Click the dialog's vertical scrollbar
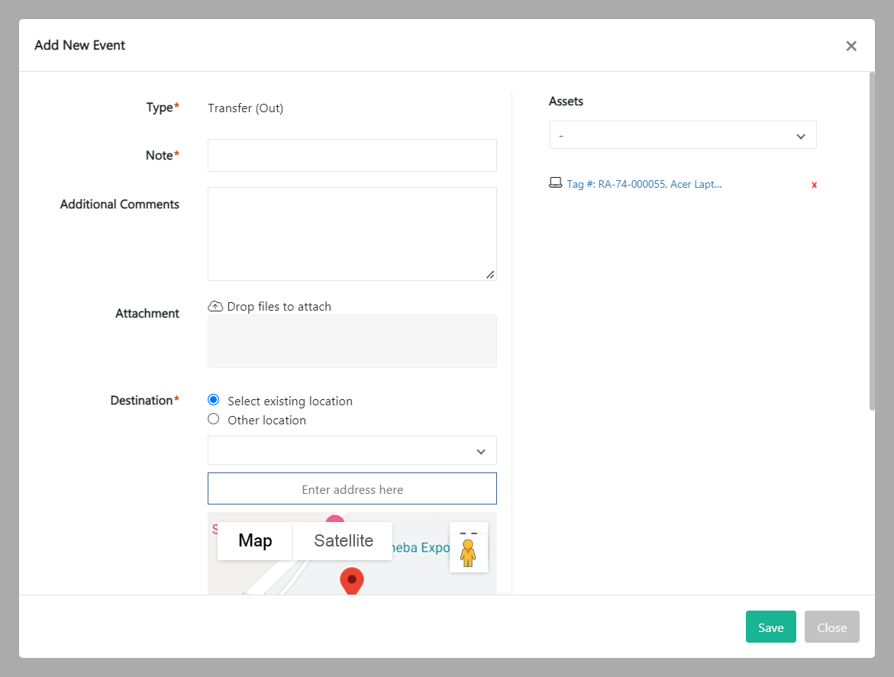The image size is (894, 677). click(x=872, y=241)
